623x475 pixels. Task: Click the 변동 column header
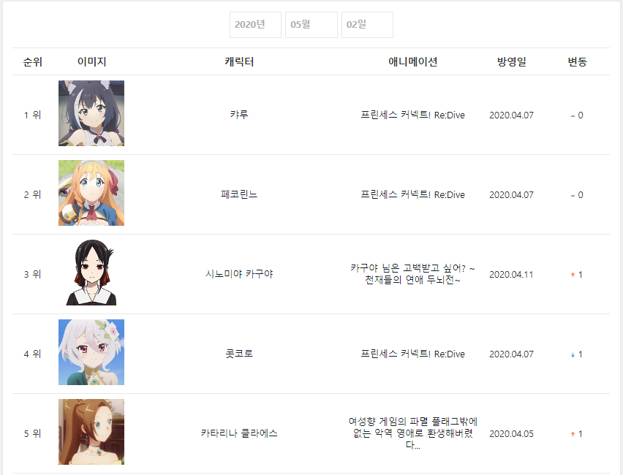click(x=577, y=62)
